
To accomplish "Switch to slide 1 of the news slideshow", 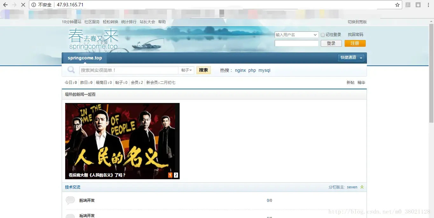I will click(x=170, y=175).
